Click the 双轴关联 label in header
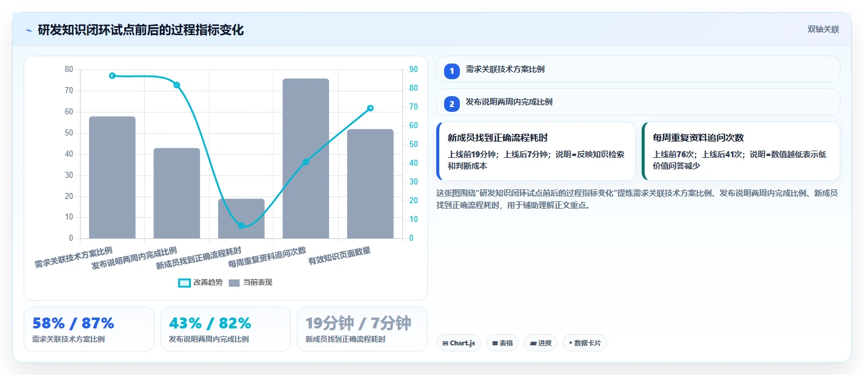 pos(823,30)
